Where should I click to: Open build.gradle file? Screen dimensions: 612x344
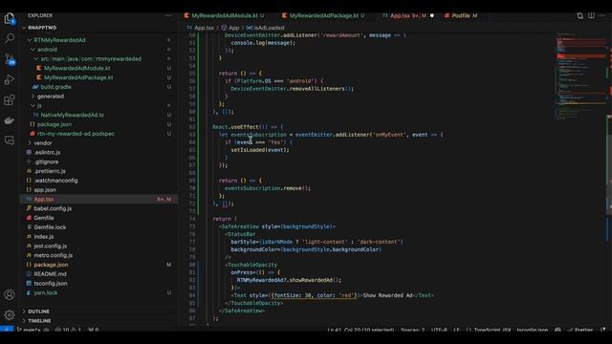(x=55, y=87)
